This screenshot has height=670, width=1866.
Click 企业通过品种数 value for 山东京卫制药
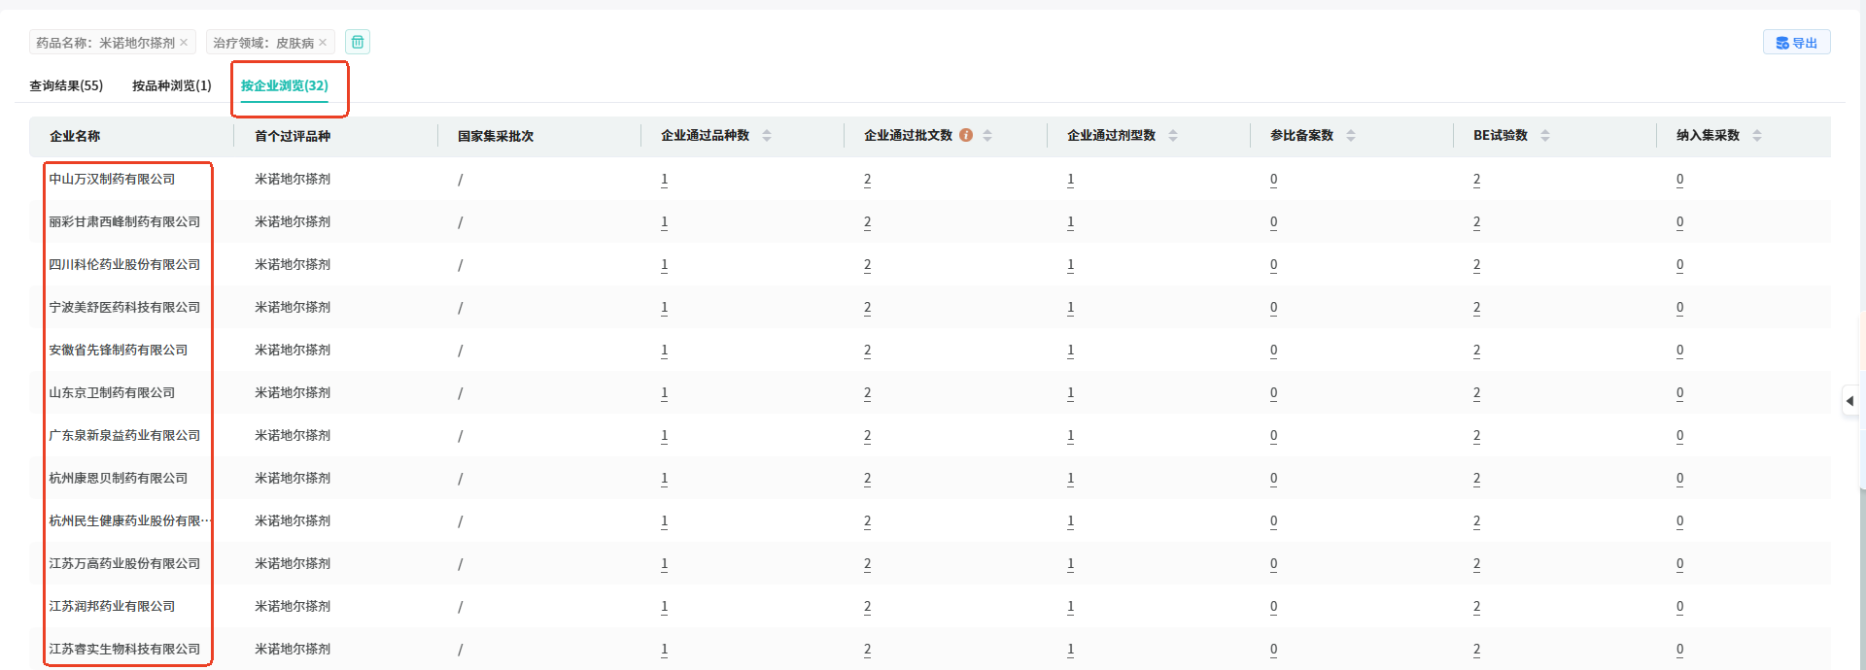point(664,393)
